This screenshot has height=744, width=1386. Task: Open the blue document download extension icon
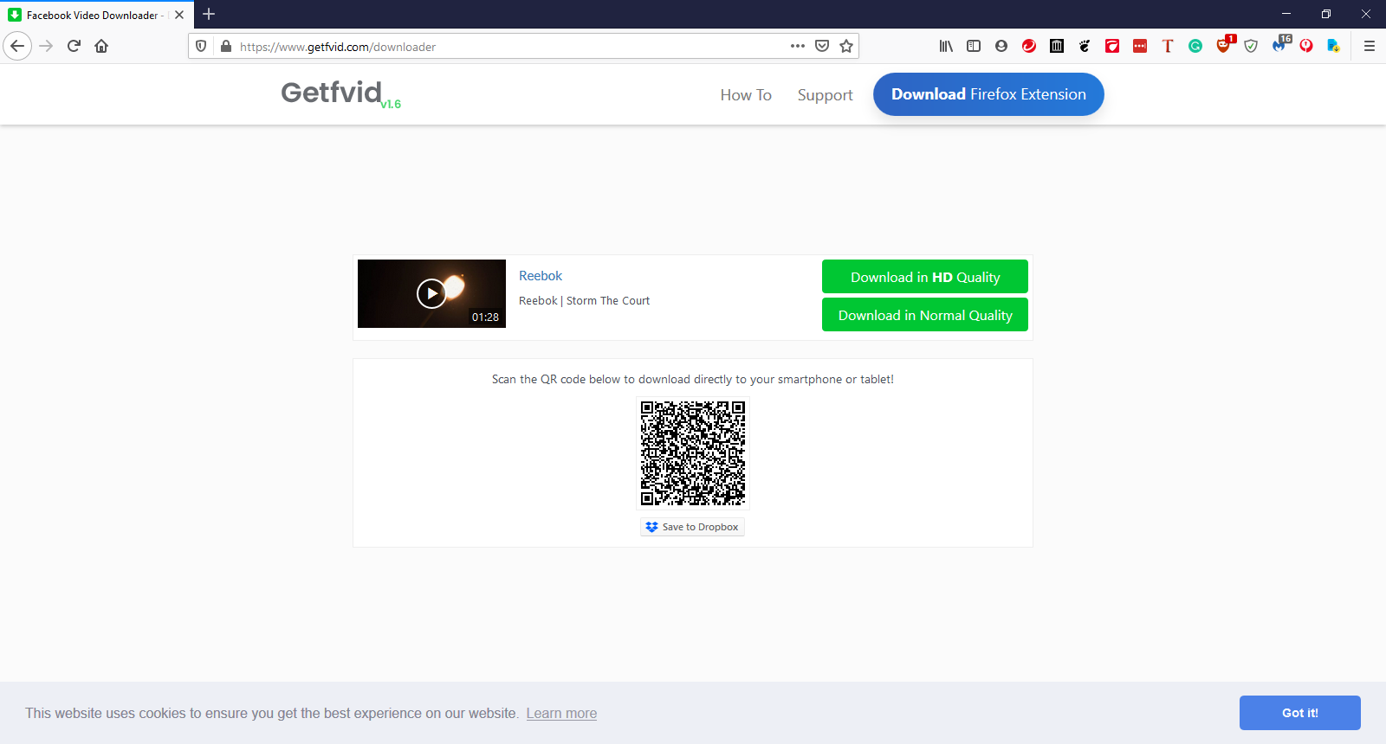click(x=1334, y=46)
